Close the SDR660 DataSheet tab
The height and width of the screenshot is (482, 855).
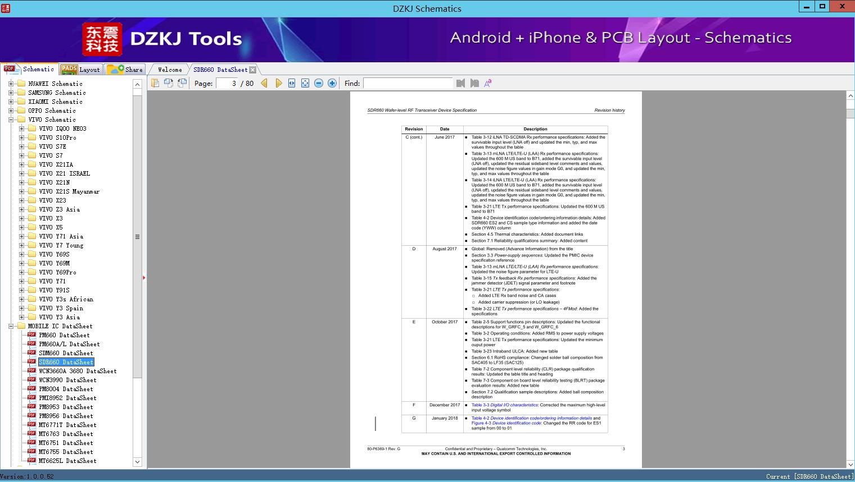pos(253,70)
